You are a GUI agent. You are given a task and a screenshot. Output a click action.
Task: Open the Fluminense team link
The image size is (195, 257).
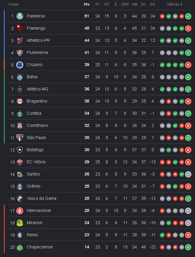pos(37,52)
